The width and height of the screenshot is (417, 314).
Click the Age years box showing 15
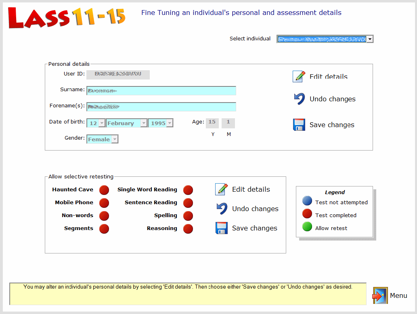(x=212, y=123)
